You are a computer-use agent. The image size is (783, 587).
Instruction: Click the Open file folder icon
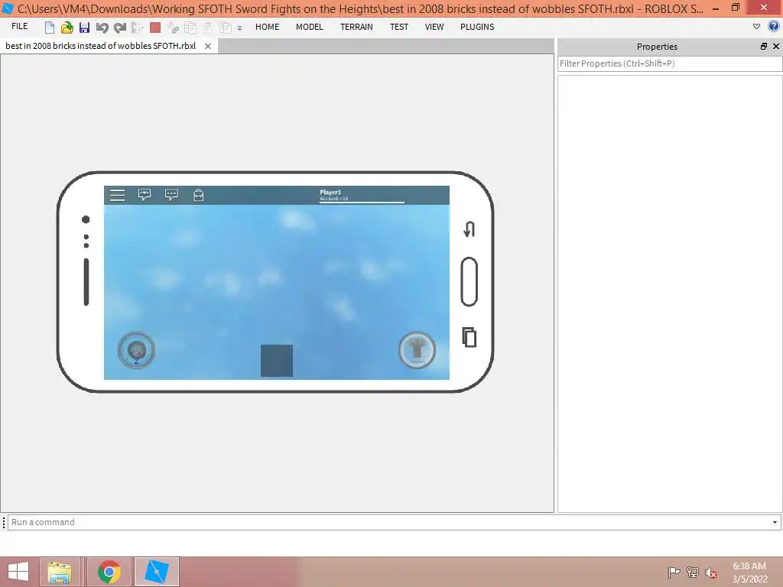pyautogui.click(x=67, y=28)
